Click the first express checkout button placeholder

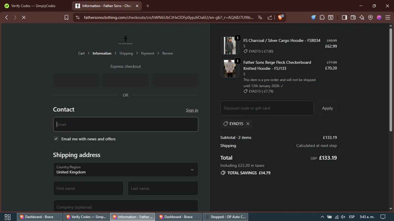76,80
